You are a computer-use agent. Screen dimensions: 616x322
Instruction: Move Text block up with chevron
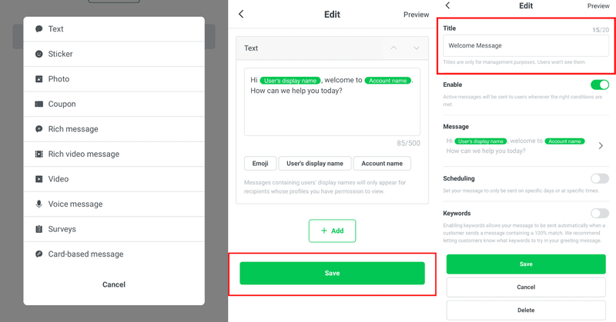click(x=393, y=48)
